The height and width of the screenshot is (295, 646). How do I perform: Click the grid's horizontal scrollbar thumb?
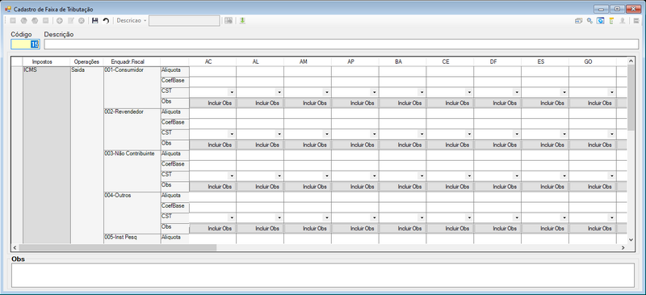pos(117,247)
